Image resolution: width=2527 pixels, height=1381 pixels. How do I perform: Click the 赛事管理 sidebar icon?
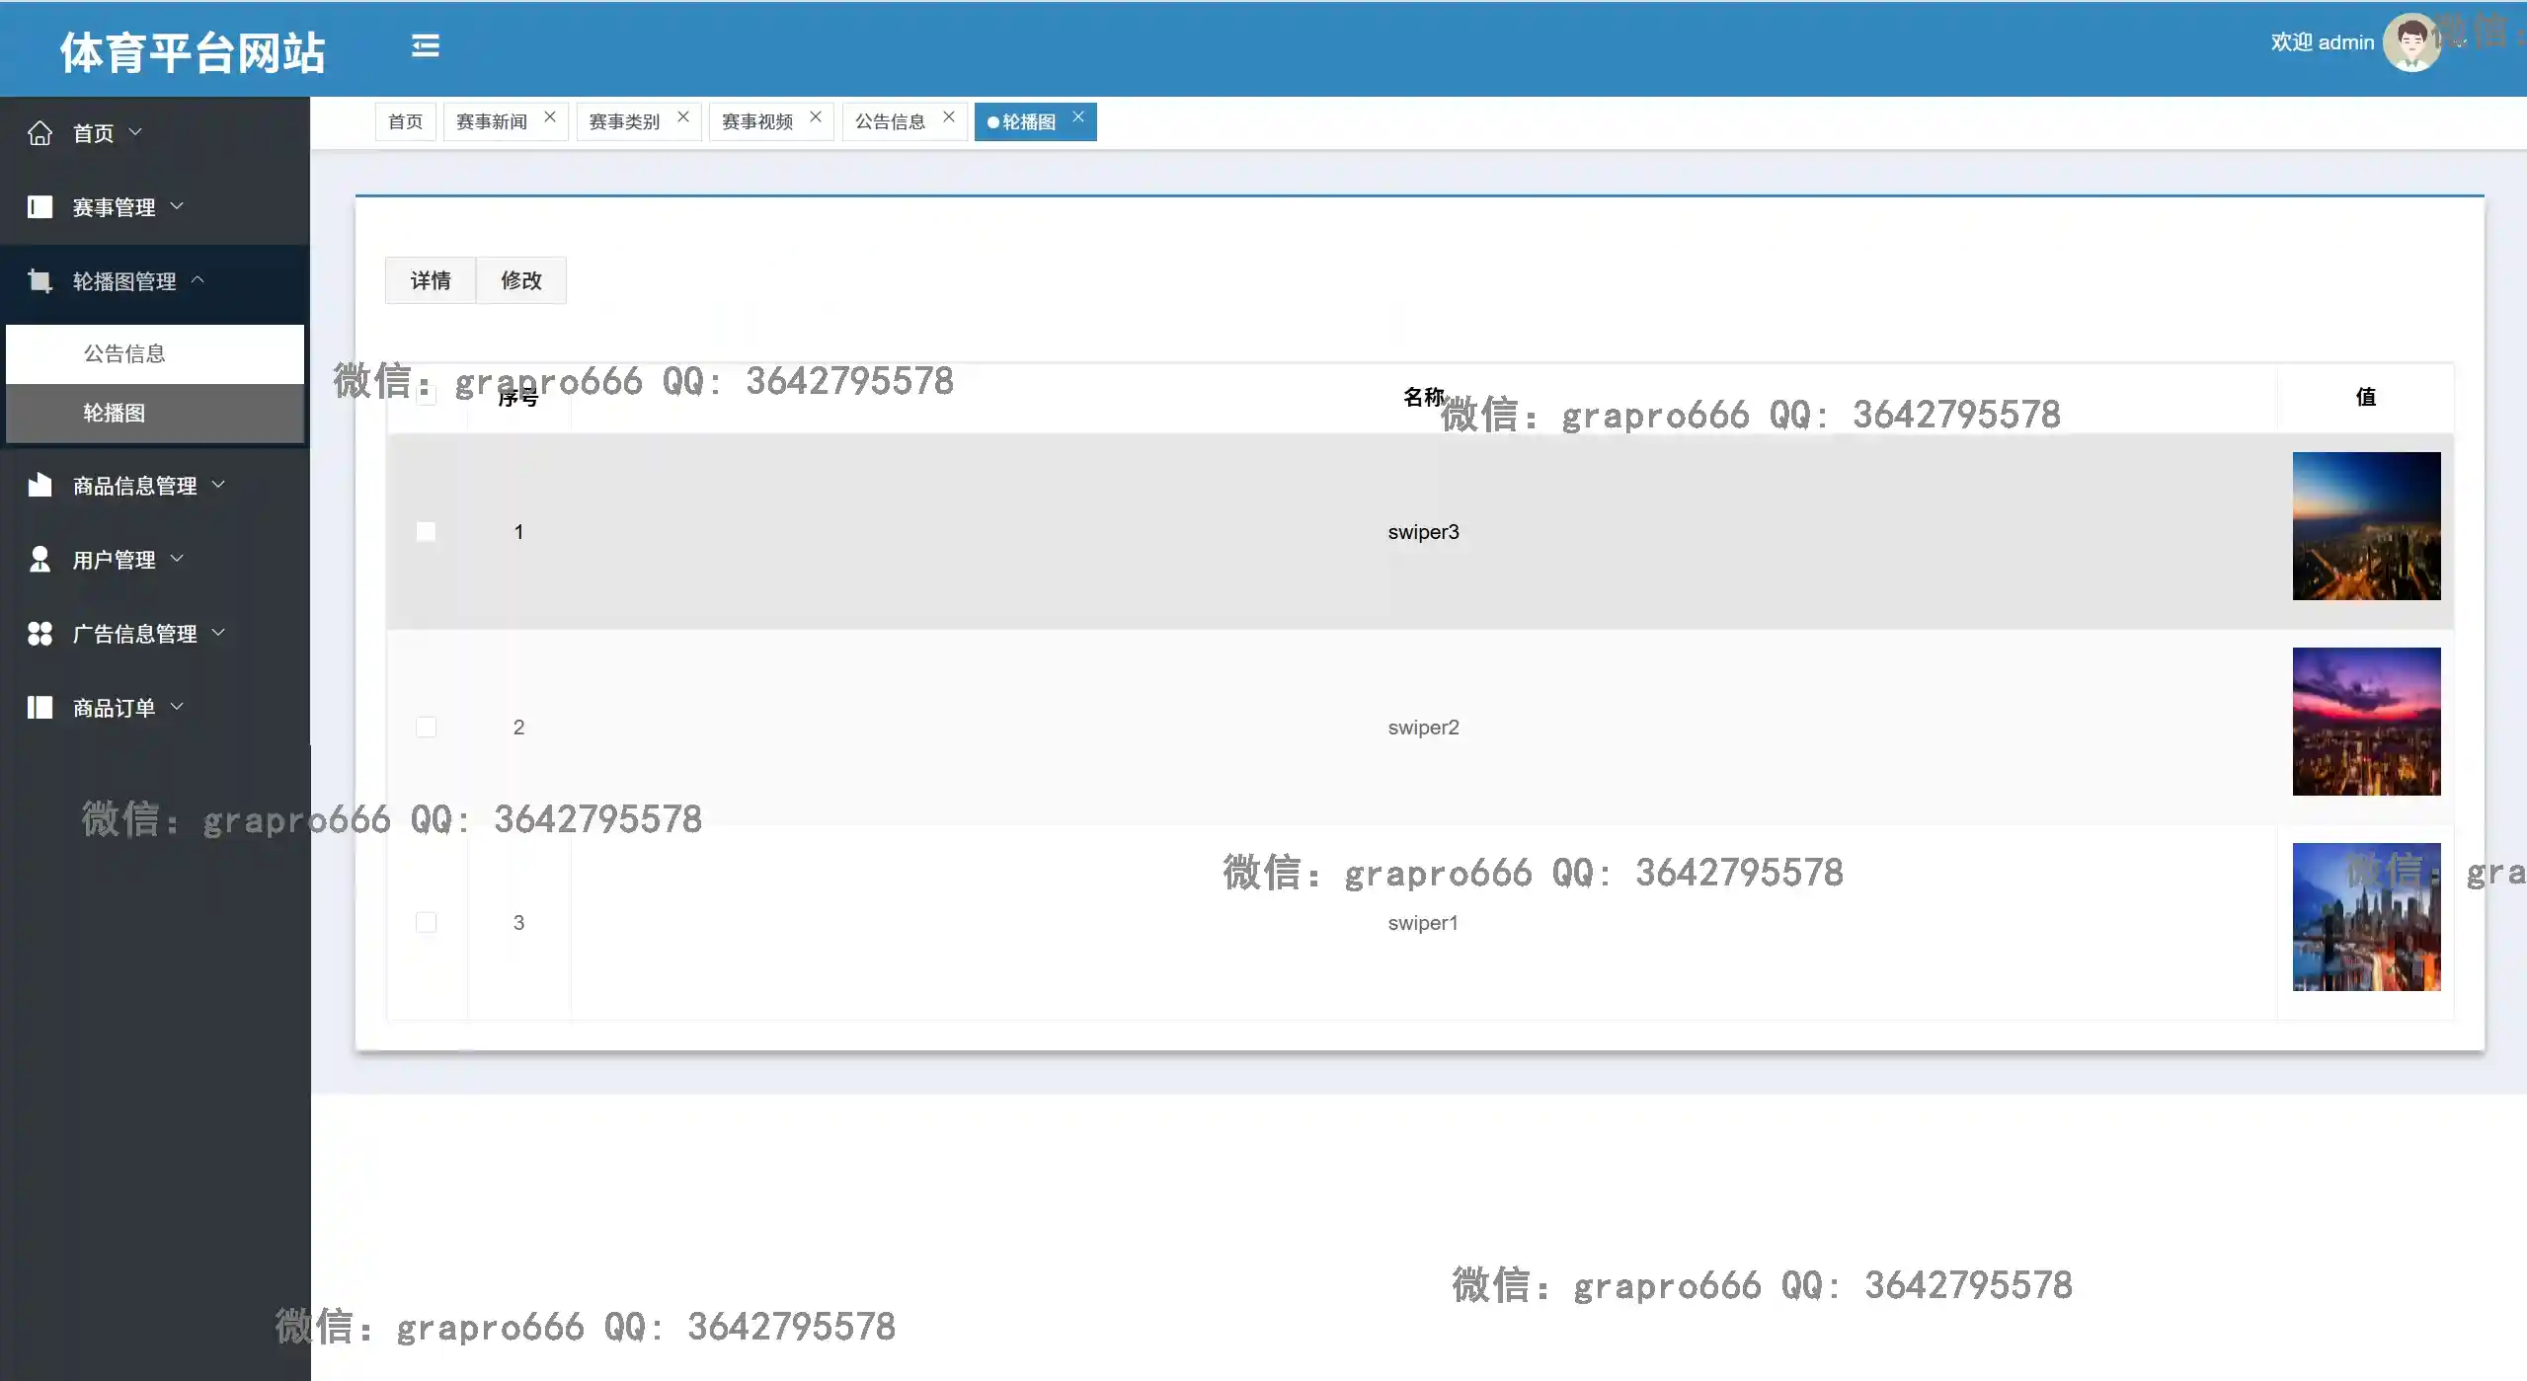[x=39, y=206]
